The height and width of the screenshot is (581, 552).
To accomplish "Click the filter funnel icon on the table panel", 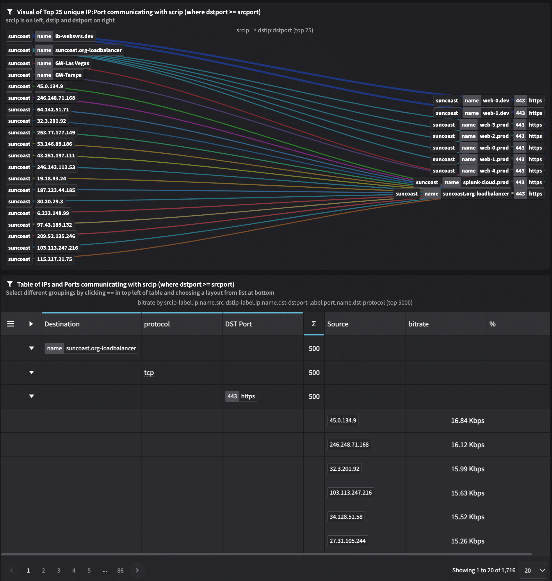I will coord(10,284).
